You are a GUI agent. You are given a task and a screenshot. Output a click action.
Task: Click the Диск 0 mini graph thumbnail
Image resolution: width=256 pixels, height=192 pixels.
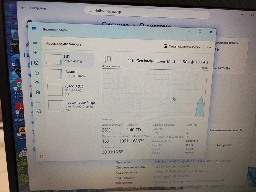(55, 90)
